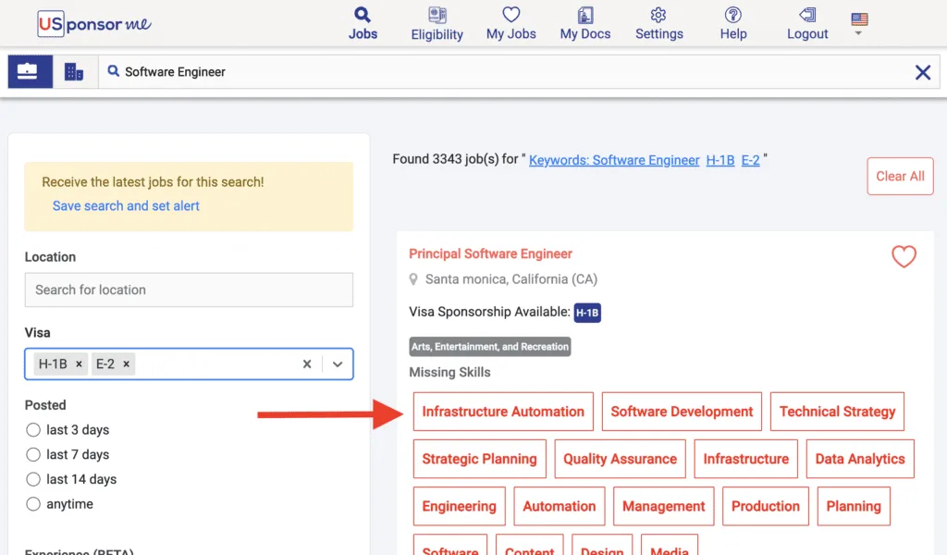Select the last 14 days radio
The image size is (947, 555).
coord(33,479)
